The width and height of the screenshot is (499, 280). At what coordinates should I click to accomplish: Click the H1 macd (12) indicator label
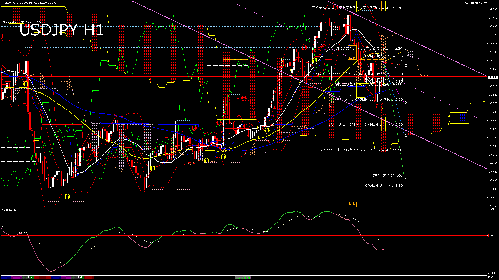[x=9, y=209]
